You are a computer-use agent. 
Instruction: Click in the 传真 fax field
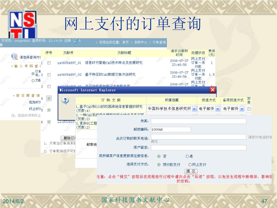(199, 121)
